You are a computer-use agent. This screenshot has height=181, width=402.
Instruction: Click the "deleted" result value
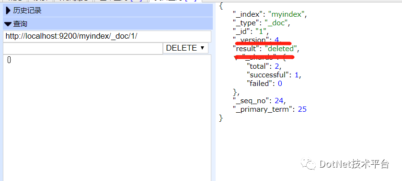click(281, 48)
